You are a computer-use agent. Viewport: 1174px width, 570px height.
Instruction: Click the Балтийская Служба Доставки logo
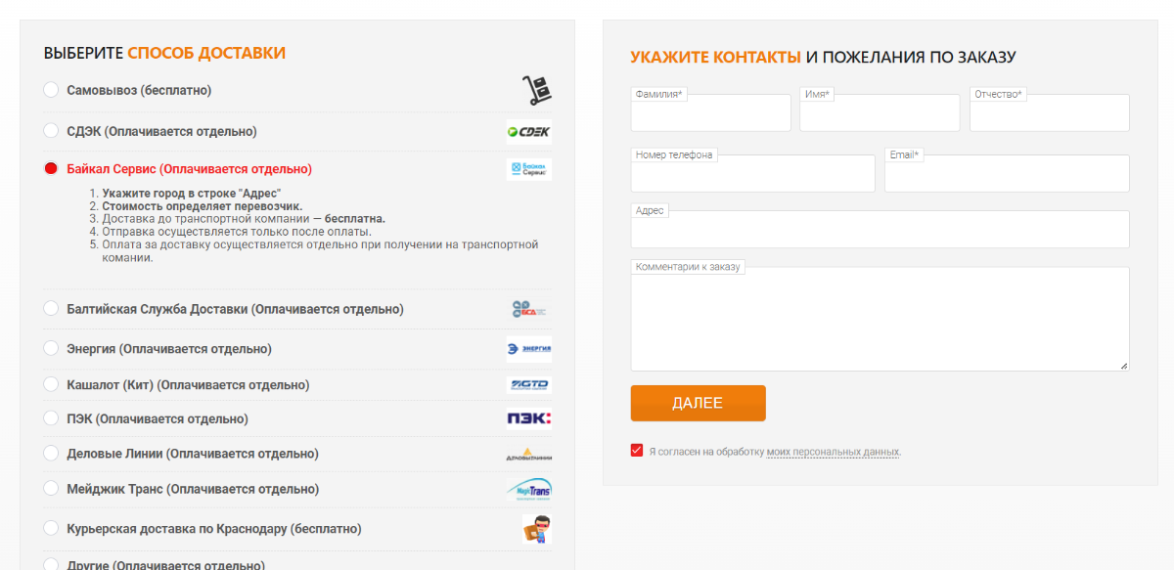[529, 309]
